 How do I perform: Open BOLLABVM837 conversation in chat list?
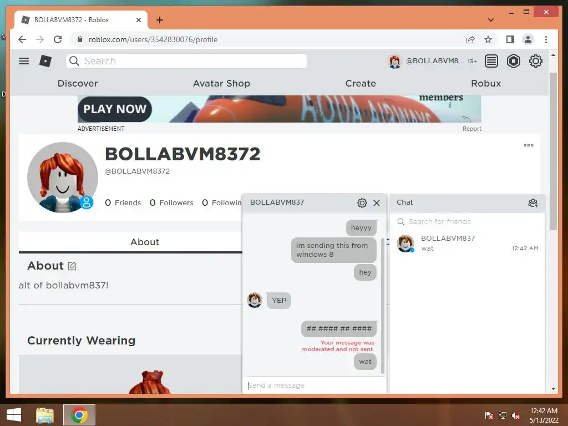[x=467, y=243]
